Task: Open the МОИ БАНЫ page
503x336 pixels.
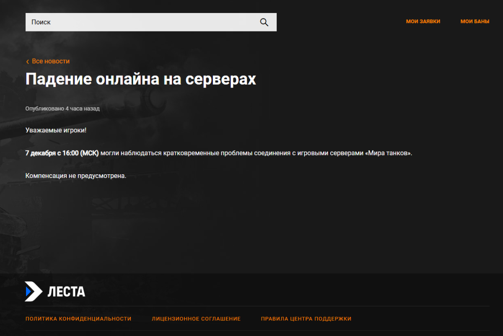Action: coord(475,21)
